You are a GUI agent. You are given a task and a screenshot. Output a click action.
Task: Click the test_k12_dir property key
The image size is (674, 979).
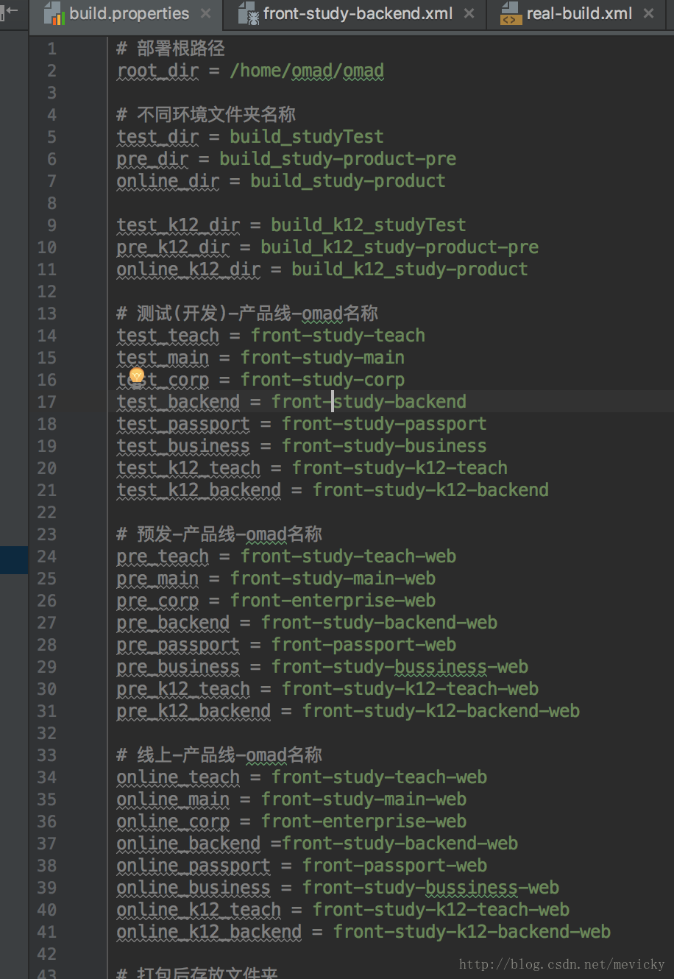tap(178, 225)
